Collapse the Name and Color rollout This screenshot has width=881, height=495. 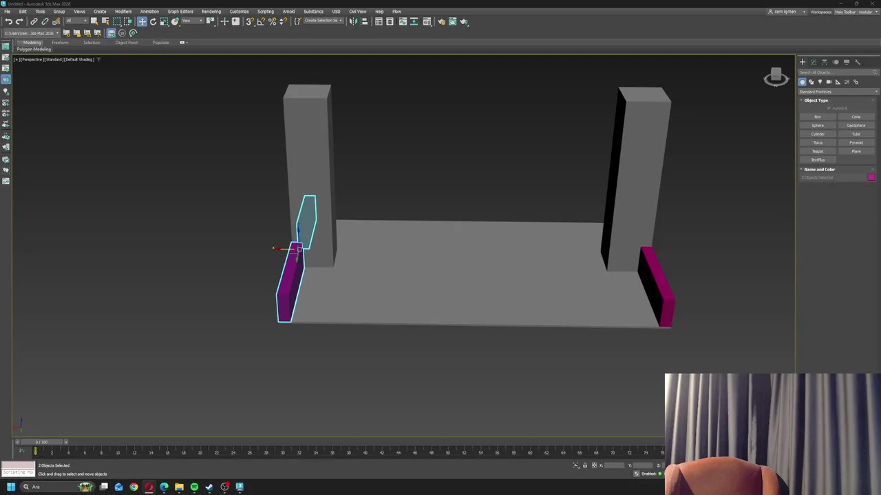[819, 169]
